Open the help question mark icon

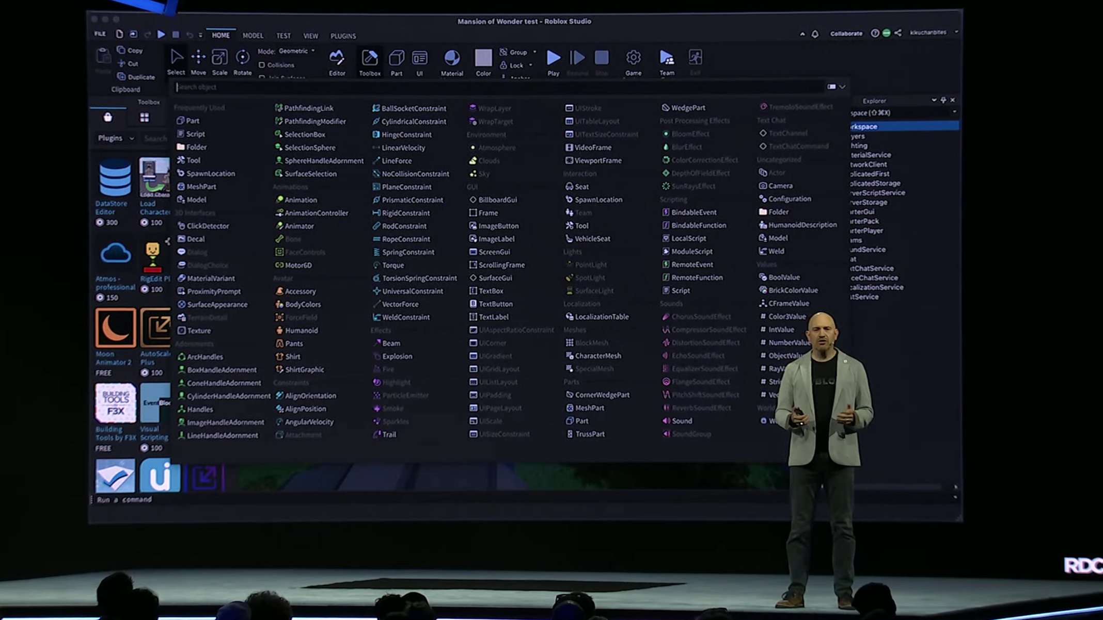[x=875, y=33]
